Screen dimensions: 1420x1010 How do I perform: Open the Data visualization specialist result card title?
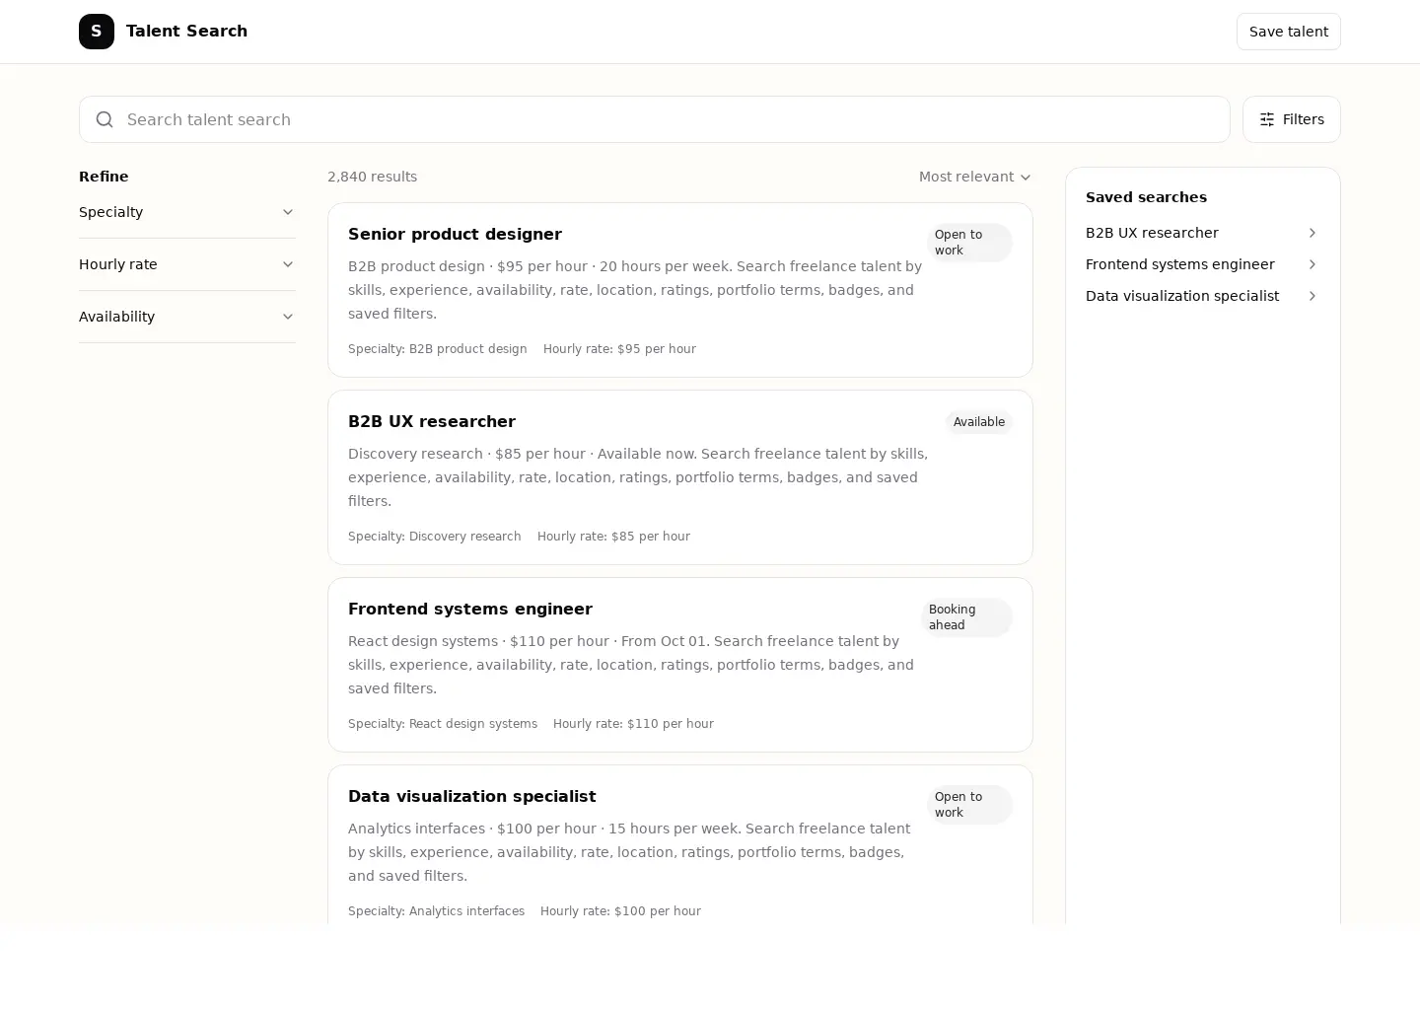[x=472, y=796]
